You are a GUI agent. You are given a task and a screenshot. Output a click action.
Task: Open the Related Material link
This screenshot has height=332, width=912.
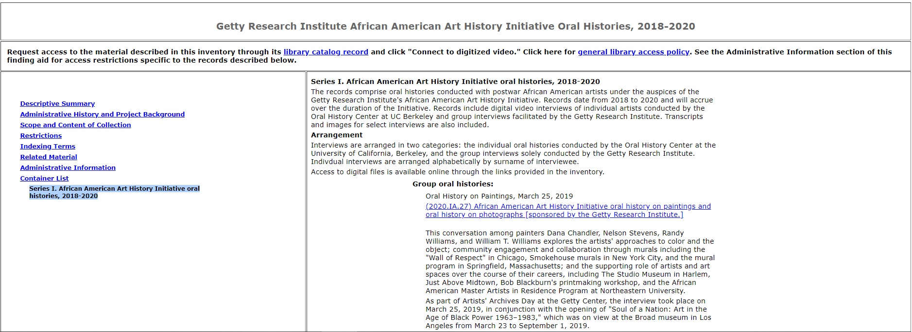click(49, 157)
